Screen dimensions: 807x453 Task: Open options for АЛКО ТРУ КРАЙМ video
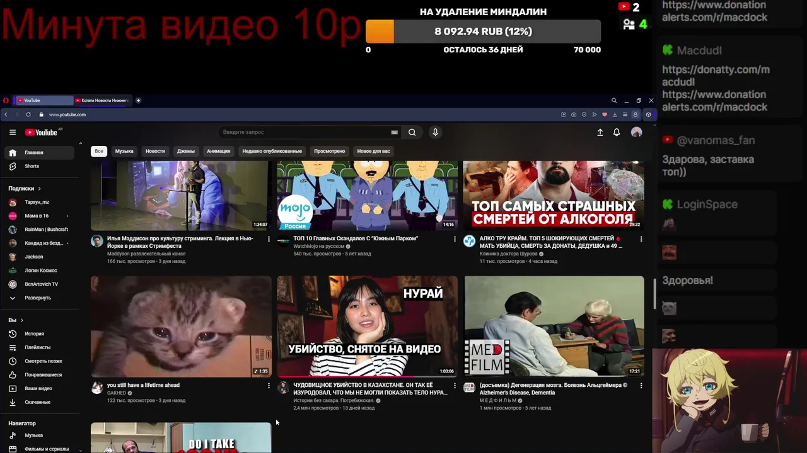(x=641, y=239)
